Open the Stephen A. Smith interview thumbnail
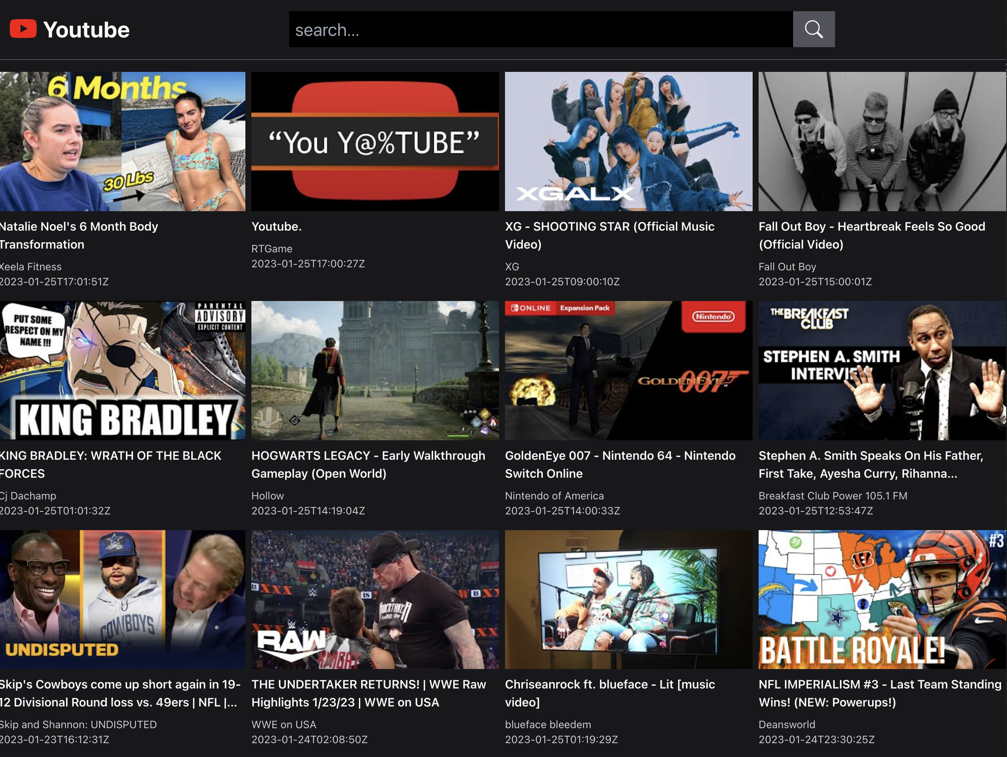 pyautogui.click(x=882, y=370)
